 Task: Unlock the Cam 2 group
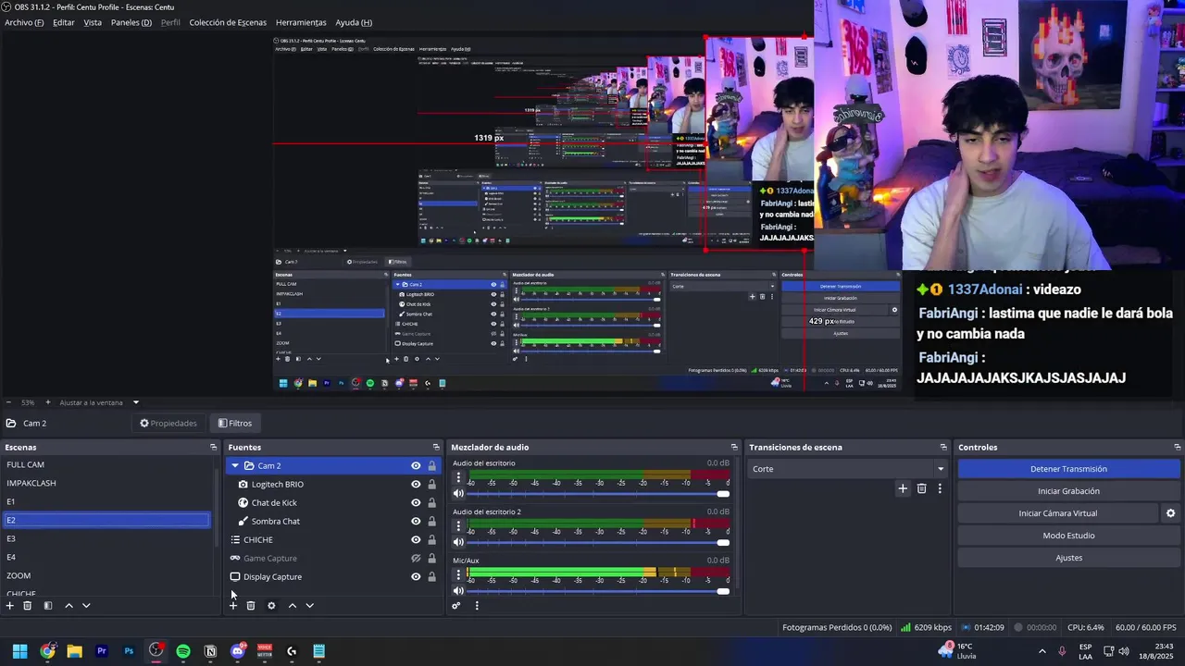[431, 466]
